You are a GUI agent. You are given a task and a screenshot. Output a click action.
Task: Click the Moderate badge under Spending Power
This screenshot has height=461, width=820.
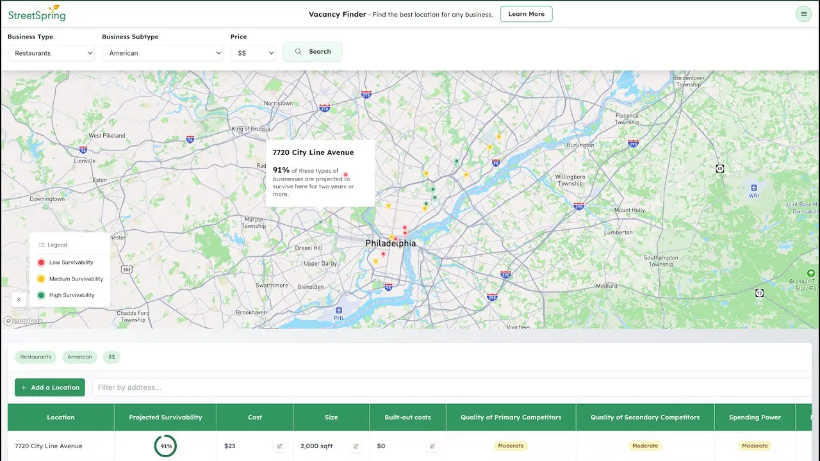[755, 446]
